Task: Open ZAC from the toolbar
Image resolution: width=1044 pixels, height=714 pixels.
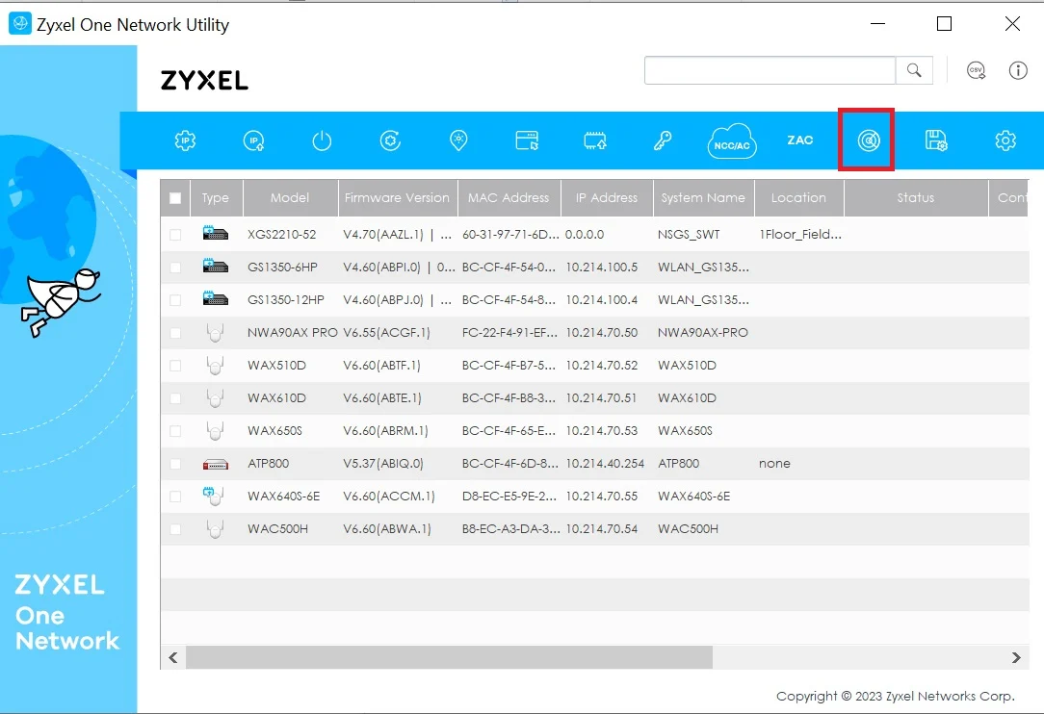Action: click(x=799, y=140)
